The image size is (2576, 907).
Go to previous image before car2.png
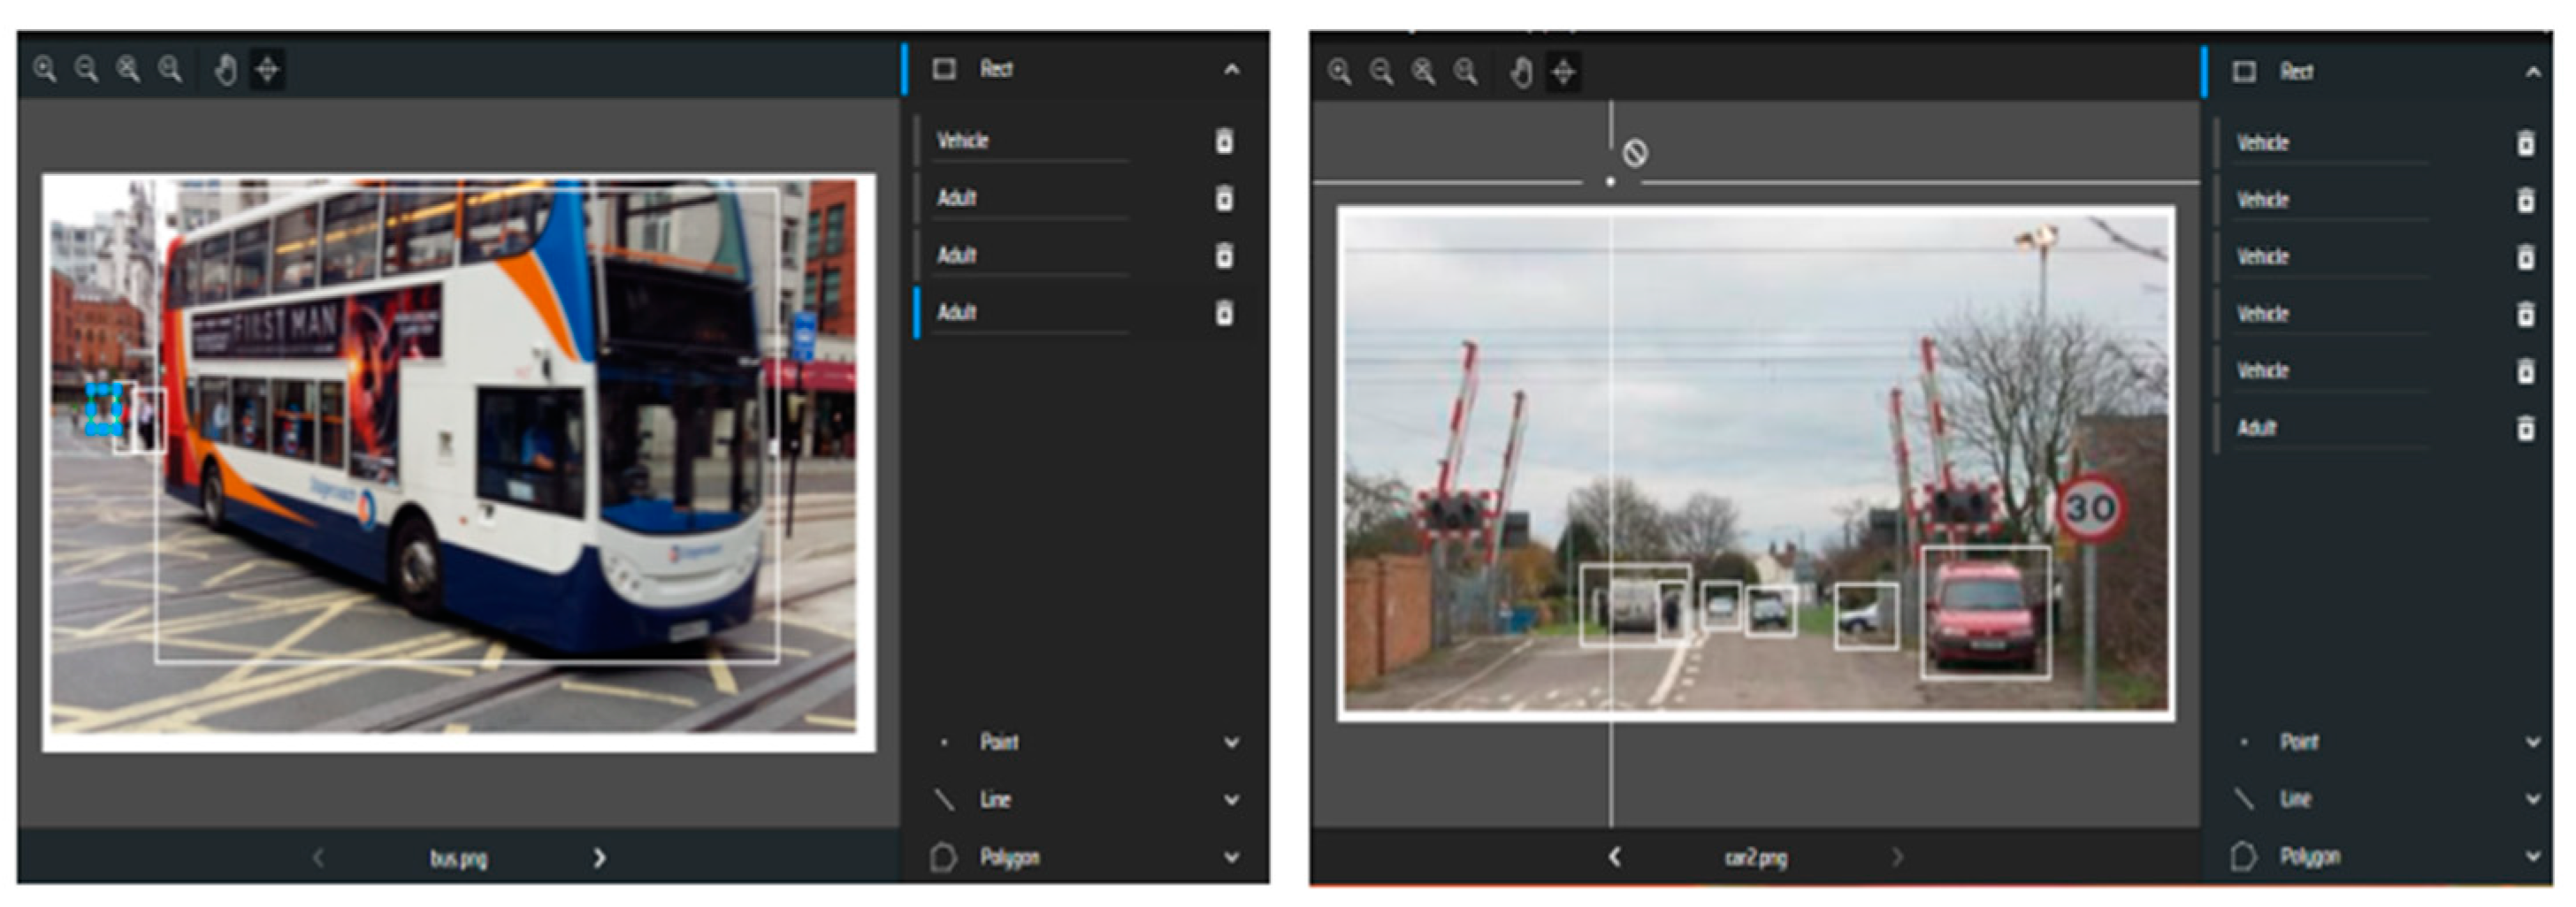coord(1614,857)
